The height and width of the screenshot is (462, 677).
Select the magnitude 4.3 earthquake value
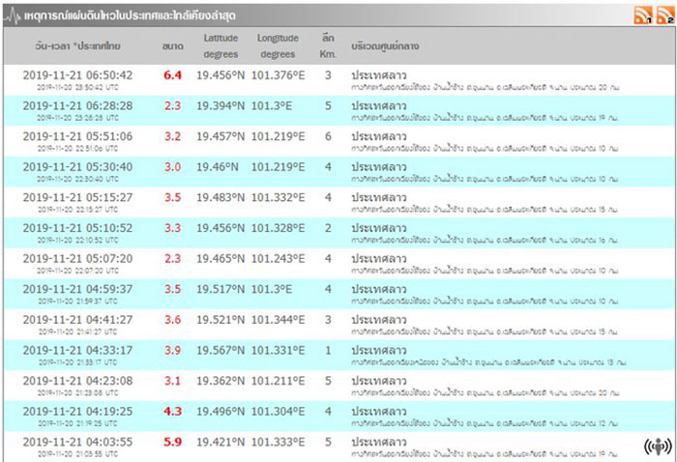(x=172, y=411)
